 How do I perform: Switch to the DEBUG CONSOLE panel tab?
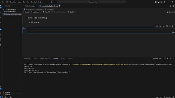pos(45,59)
